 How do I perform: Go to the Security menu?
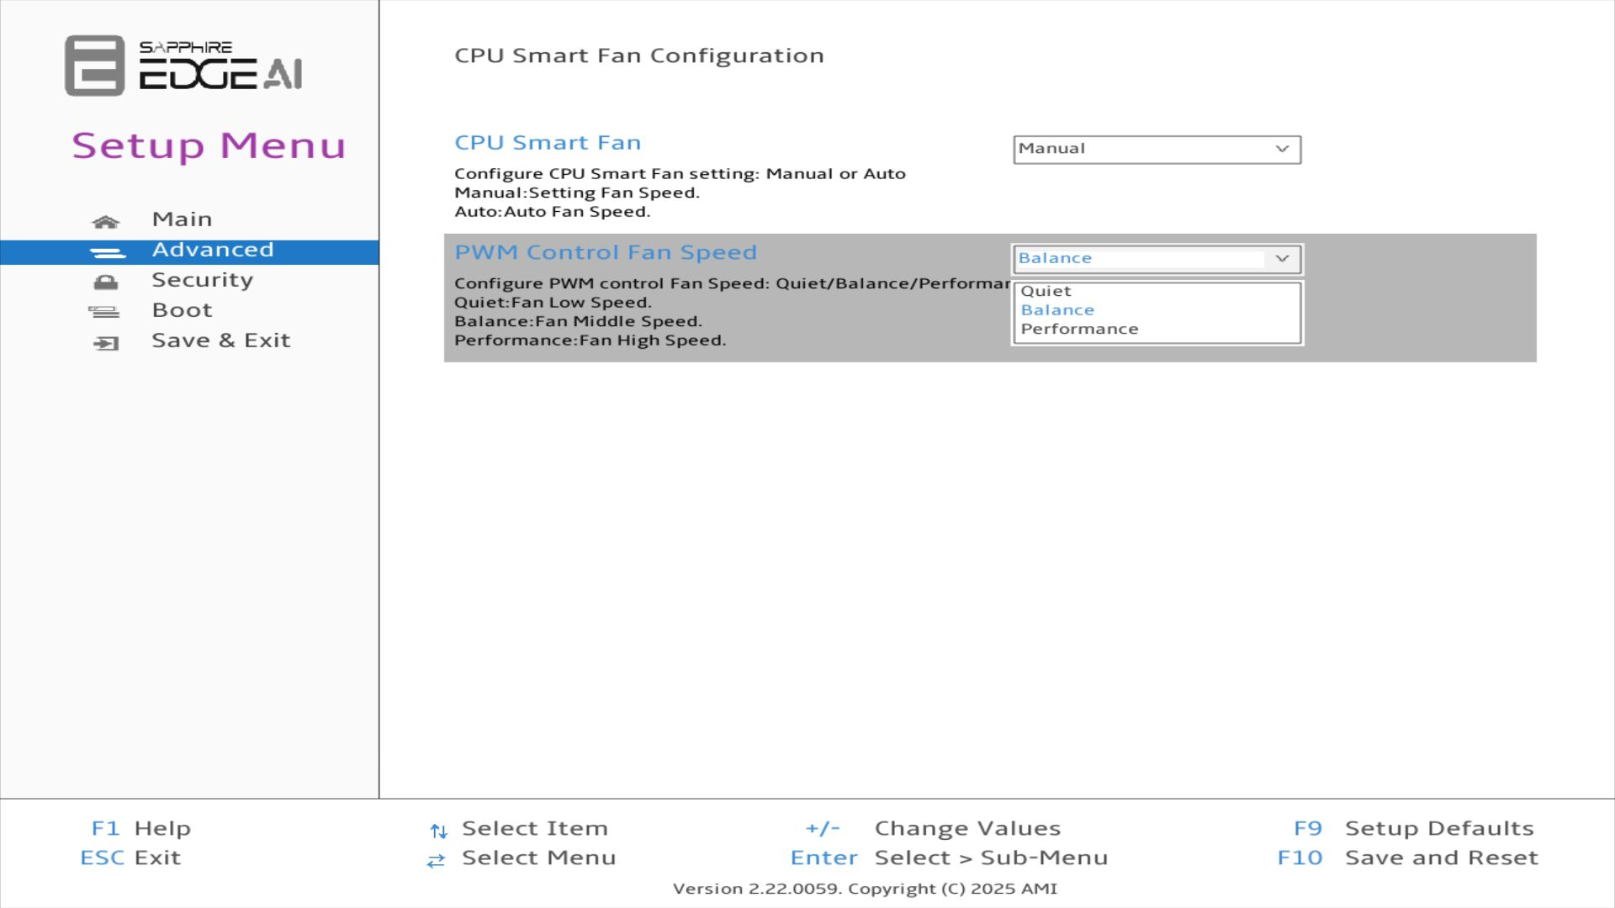[202, 280]
